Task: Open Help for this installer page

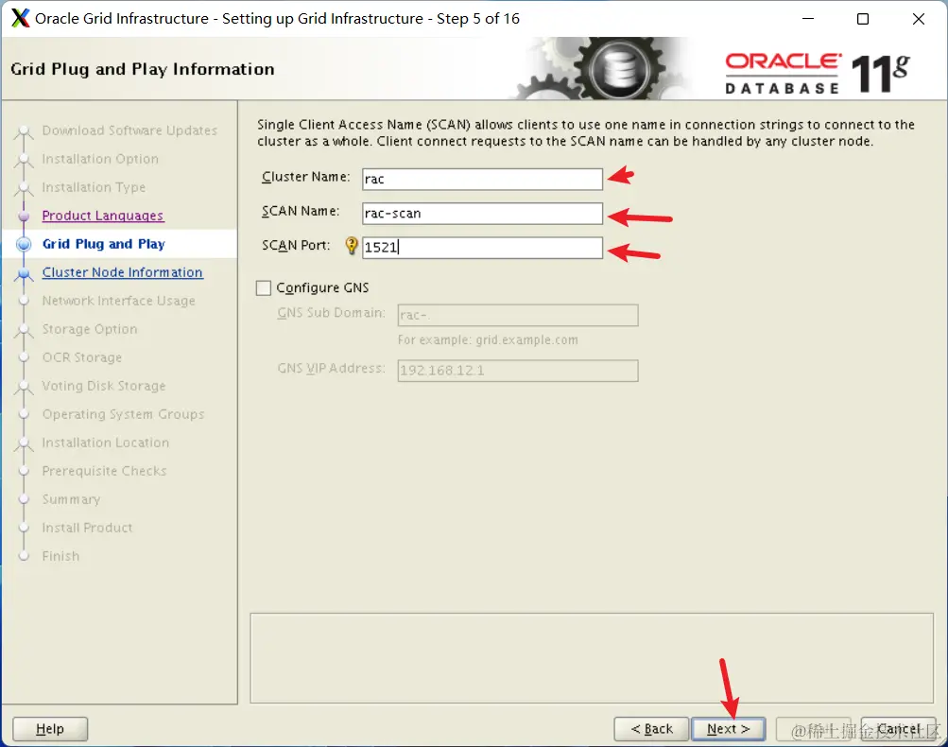Action: click(50, 729)
